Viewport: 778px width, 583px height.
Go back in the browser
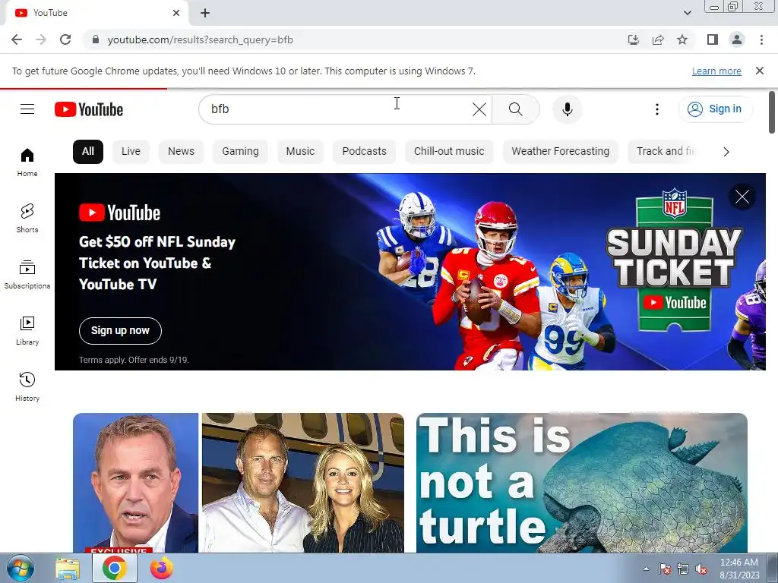[17, 39]
